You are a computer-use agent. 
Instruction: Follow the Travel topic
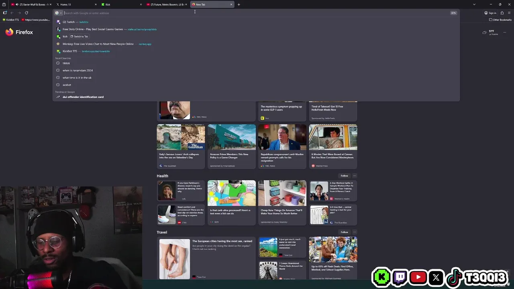[x=344, y=232]
